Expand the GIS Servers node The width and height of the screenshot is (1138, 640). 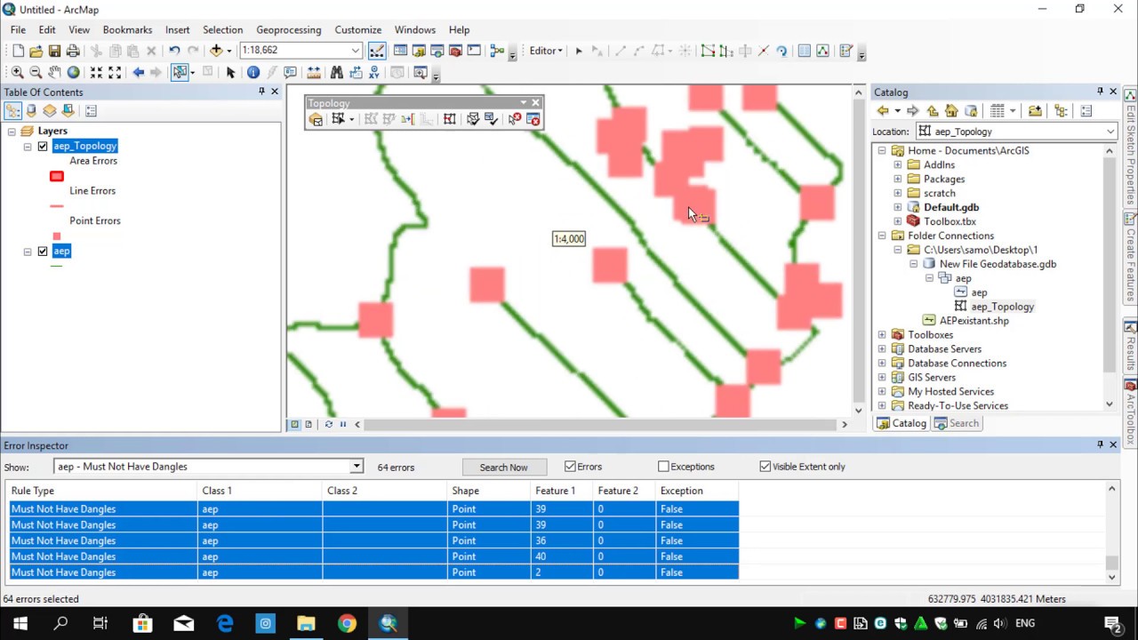882,378
